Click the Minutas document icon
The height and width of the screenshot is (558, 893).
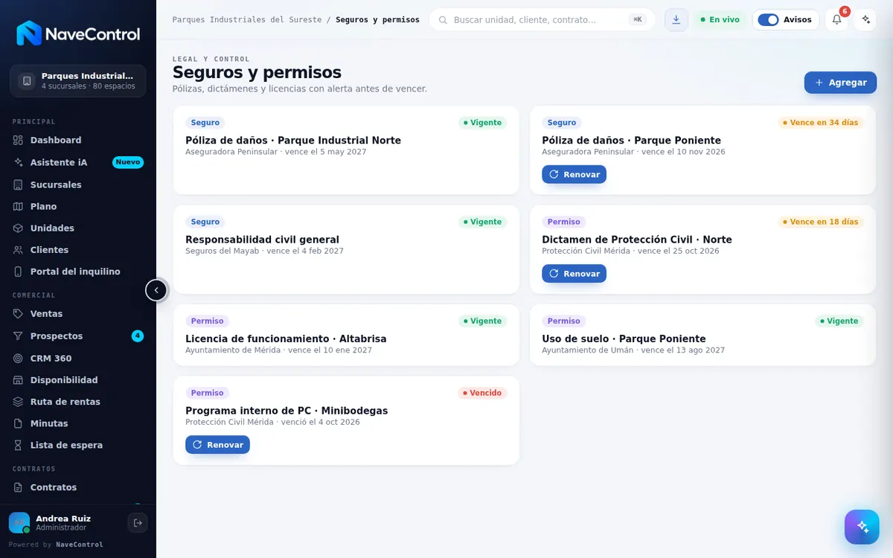coord(19,423)
